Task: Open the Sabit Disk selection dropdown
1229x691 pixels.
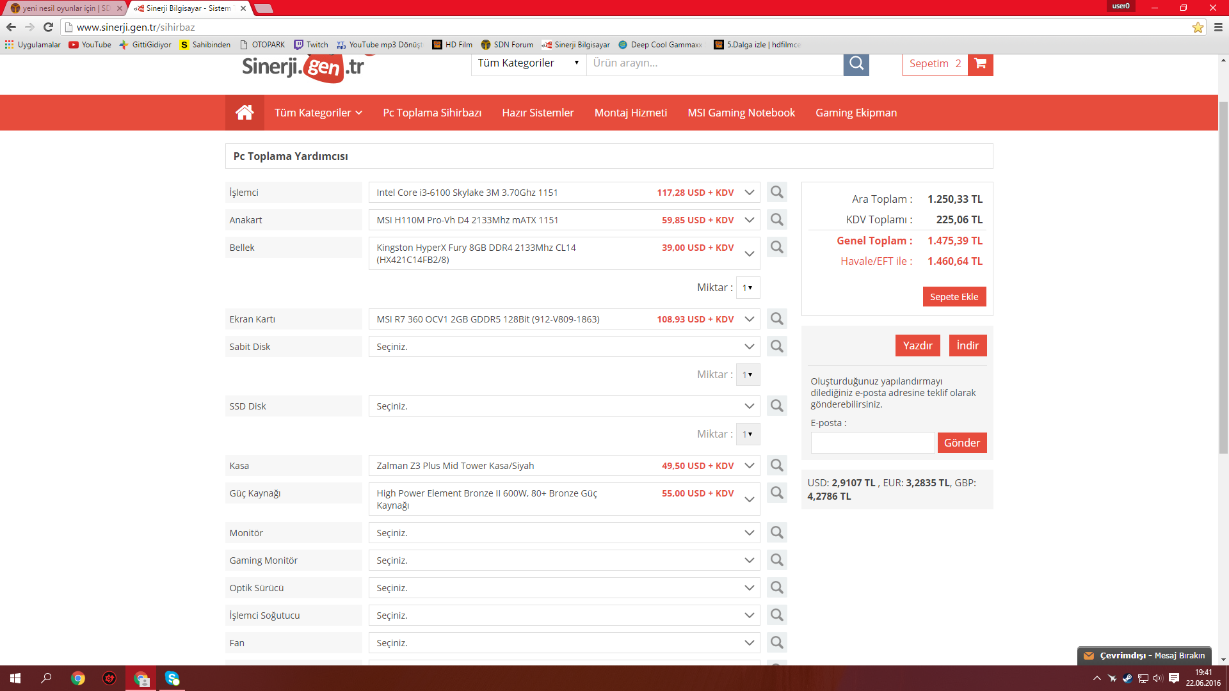Action: pos(749,347)
